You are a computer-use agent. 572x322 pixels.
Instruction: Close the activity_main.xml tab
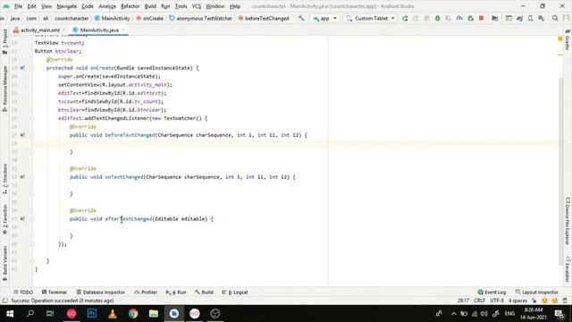(63, 30)
